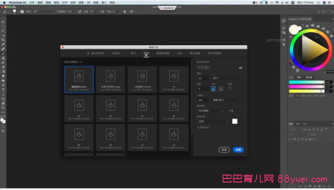Click the search icon in options bar
The height and width of the screenshot is (190, 334).
[319, 12]
